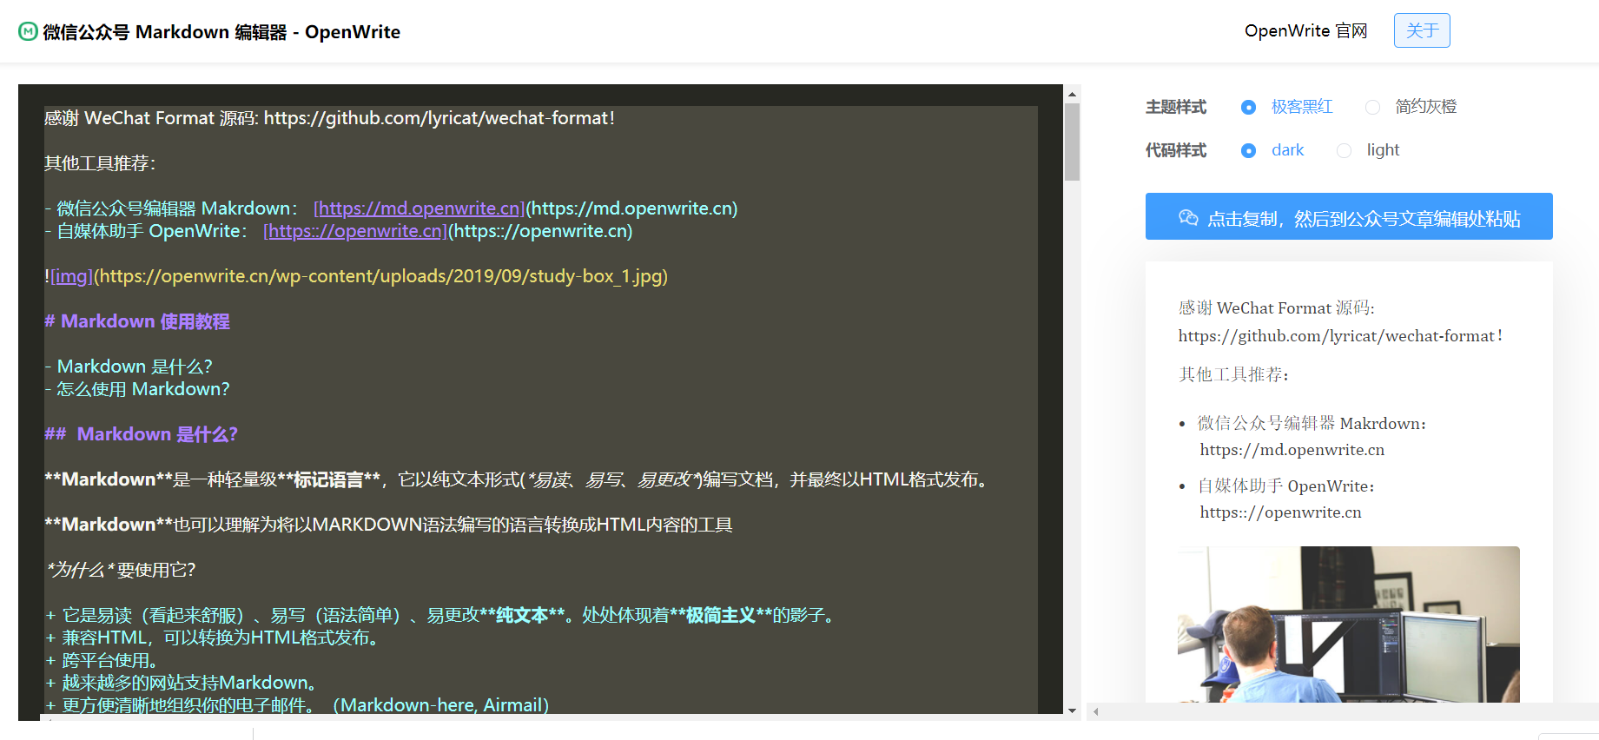
Task: Click the editor scrollbar down arrow
Action: [1073, 711]
